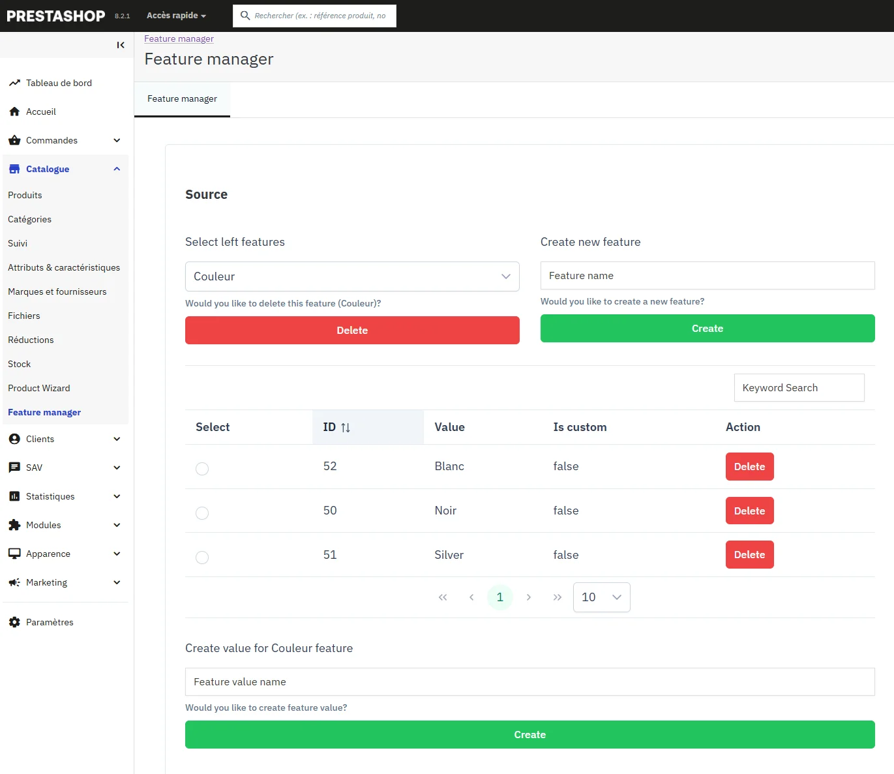Screen dimensions: 894x774
Task: Click the Paramètres gear icon
Action: (x=14, y=622)
